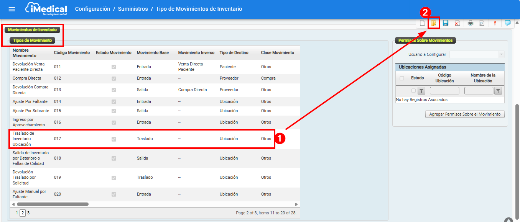Open Suministros breadcrumb link
Image resolution: width=520 pixels, height=222 pixels.
pos(133,9)
